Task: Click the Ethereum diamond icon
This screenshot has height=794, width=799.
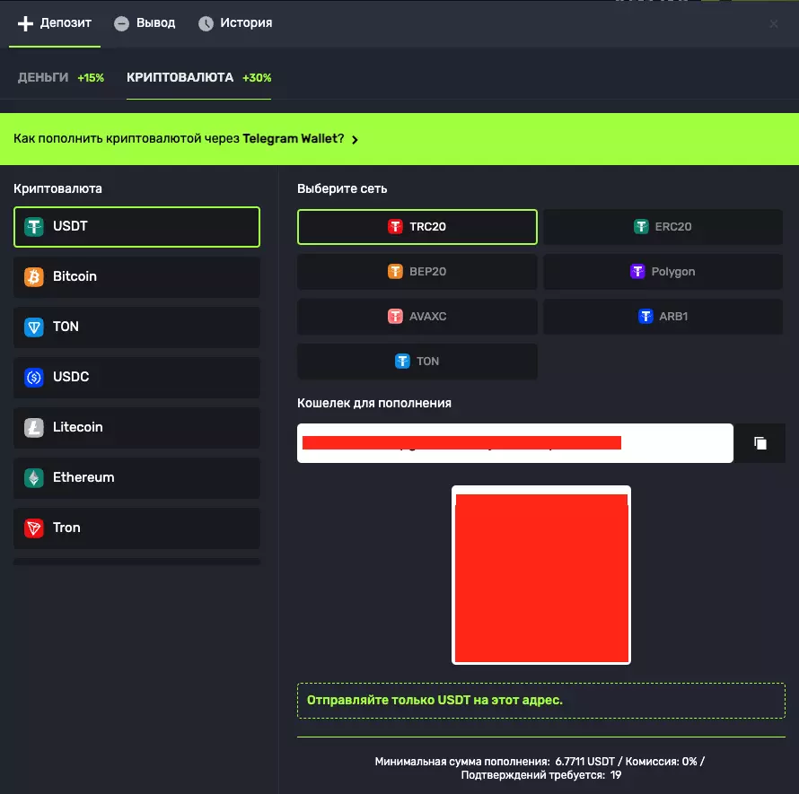Action: (x=33, y=478)
